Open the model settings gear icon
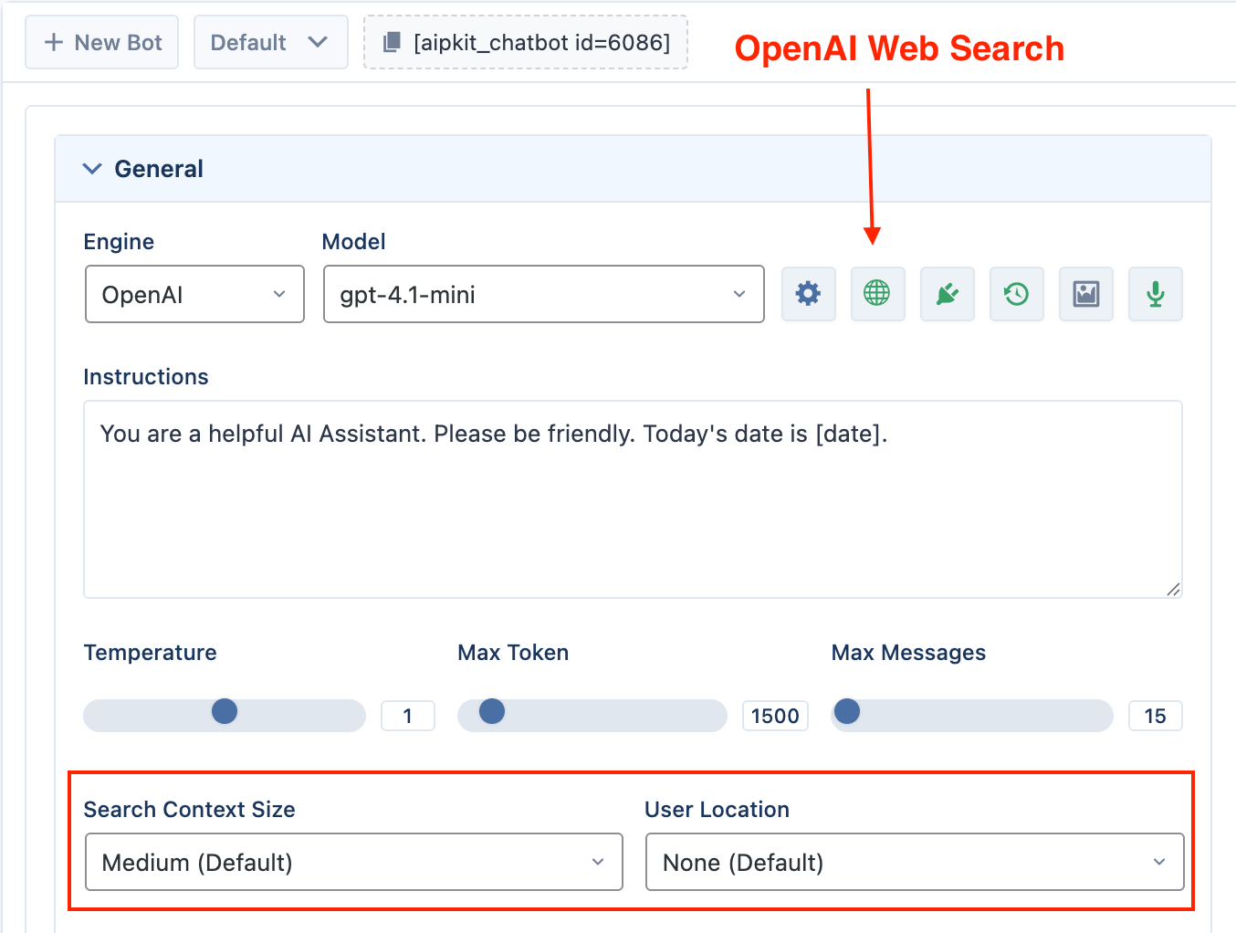This screenshot has height=933, width=1236. coord(809,294)
